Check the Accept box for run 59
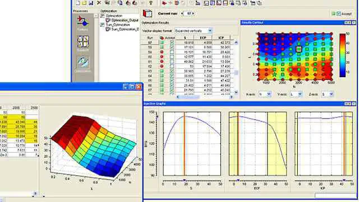Screen dimensions: 359x202 172,52
